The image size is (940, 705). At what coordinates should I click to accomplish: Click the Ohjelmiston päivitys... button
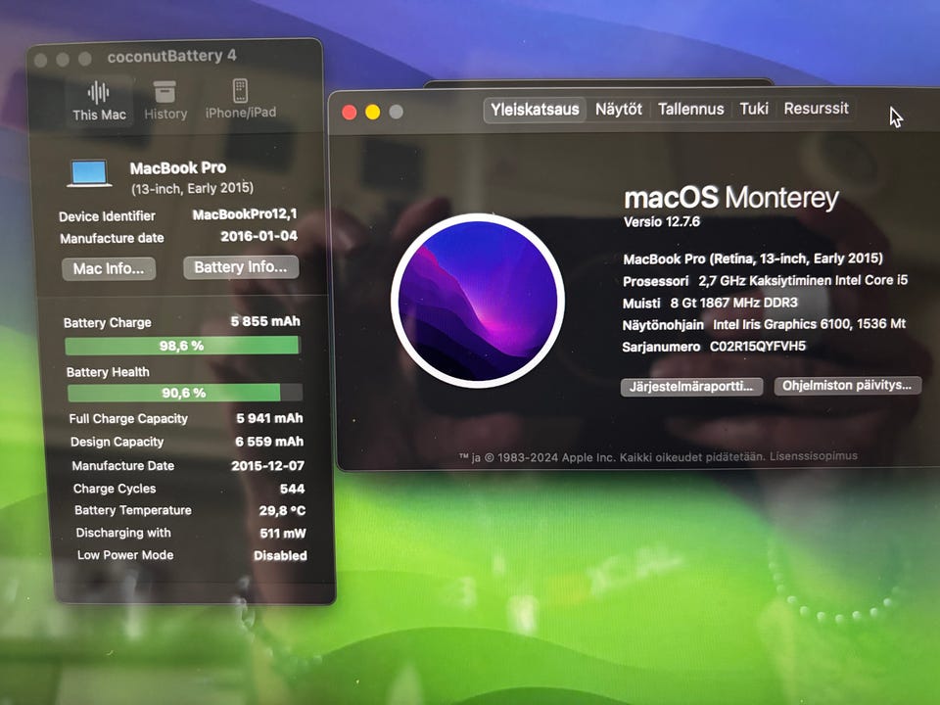(x=847, y=386)
